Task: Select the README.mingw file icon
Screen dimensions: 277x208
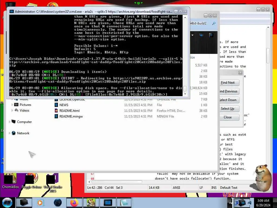Action: click(56, 116)
